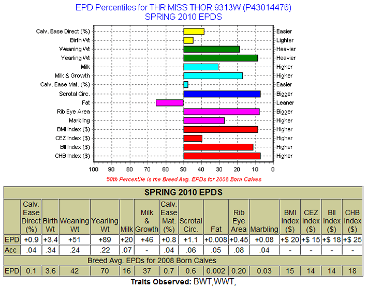Click the 'Marbling' table column header
Viewport: 367px width, 288px height.
point(264,217)
